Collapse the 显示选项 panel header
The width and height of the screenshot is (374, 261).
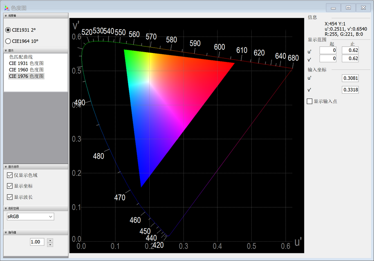pyautogui.click(x=36, y=166)
